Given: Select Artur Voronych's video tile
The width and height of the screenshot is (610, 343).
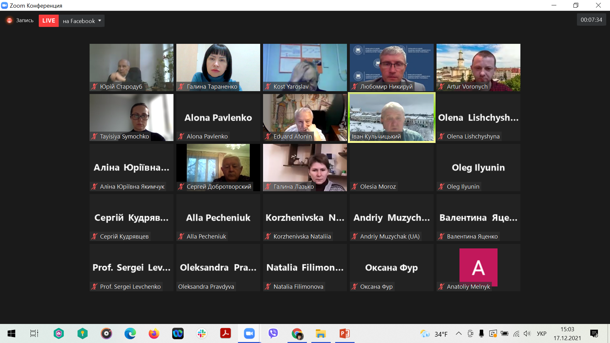Looking at the screenshot, I should coord(478,67).
